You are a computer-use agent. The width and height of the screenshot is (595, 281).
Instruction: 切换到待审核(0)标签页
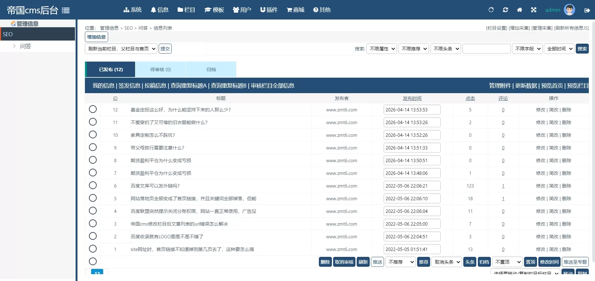pyautogui.click(x=160, y=69)
